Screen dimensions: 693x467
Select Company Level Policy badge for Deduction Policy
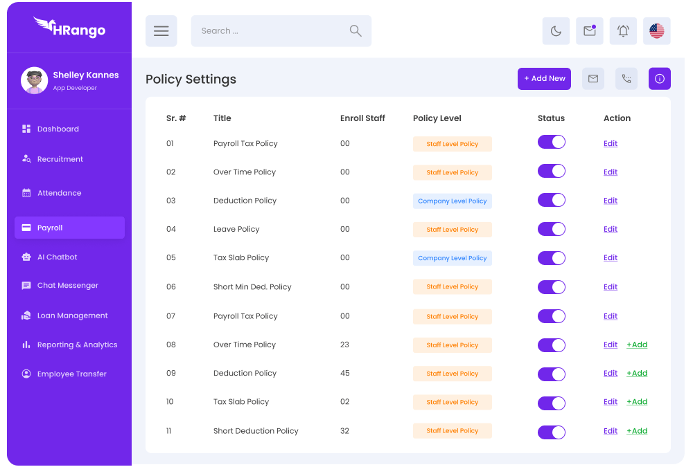(453, 201)
